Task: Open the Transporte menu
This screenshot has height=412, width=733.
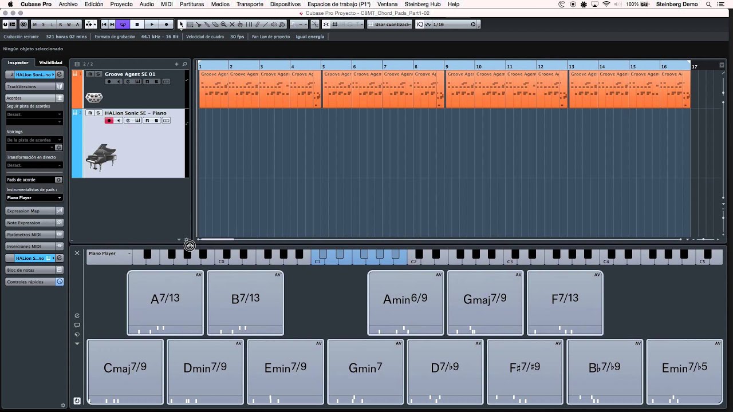Action: (250, 4)
